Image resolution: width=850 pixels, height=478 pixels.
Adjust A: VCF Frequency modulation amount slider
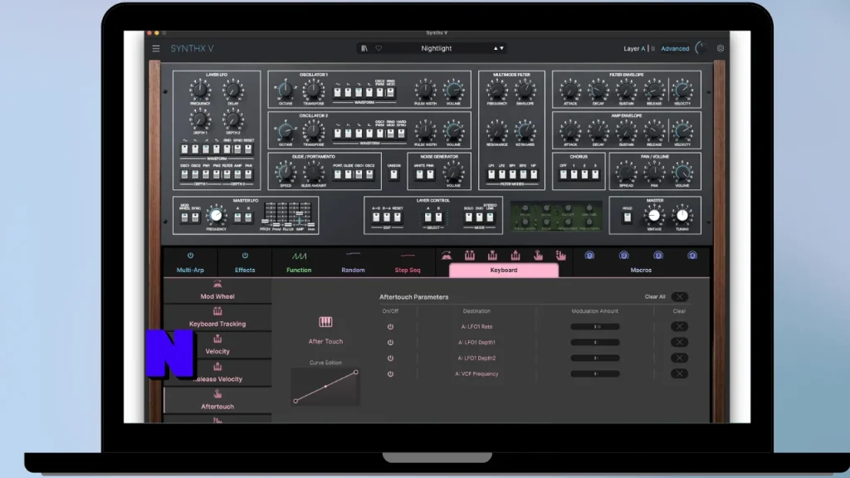pyautogui.click(x=594, y=374)
